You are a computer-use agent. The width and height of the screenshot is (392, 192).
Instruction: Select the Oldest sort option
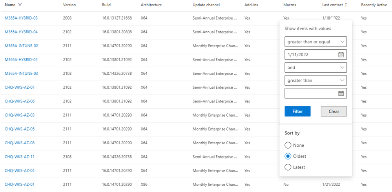[x=288, y=156]
